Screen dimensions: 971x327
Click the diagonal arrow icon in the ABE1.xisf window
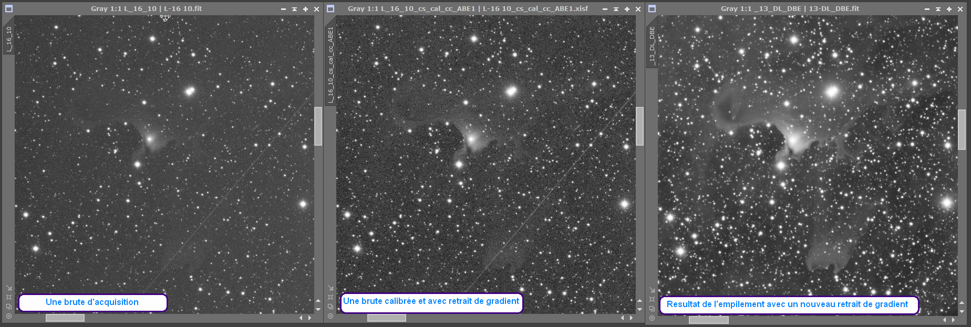pos(330,288)
